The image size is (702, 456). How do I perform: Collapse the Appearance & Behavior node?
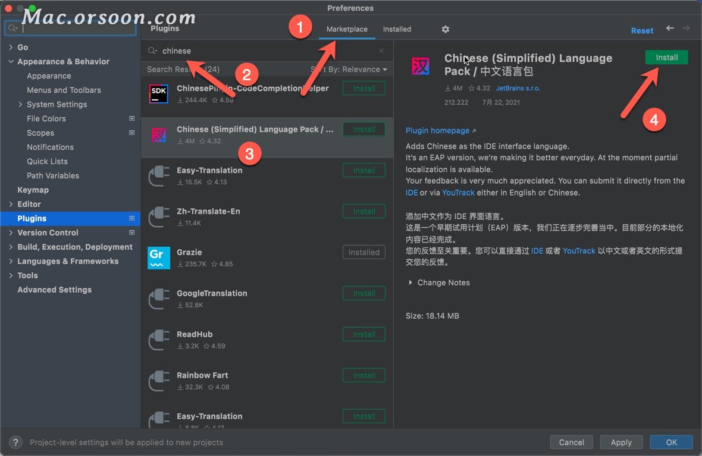click(x=11, y=61)
